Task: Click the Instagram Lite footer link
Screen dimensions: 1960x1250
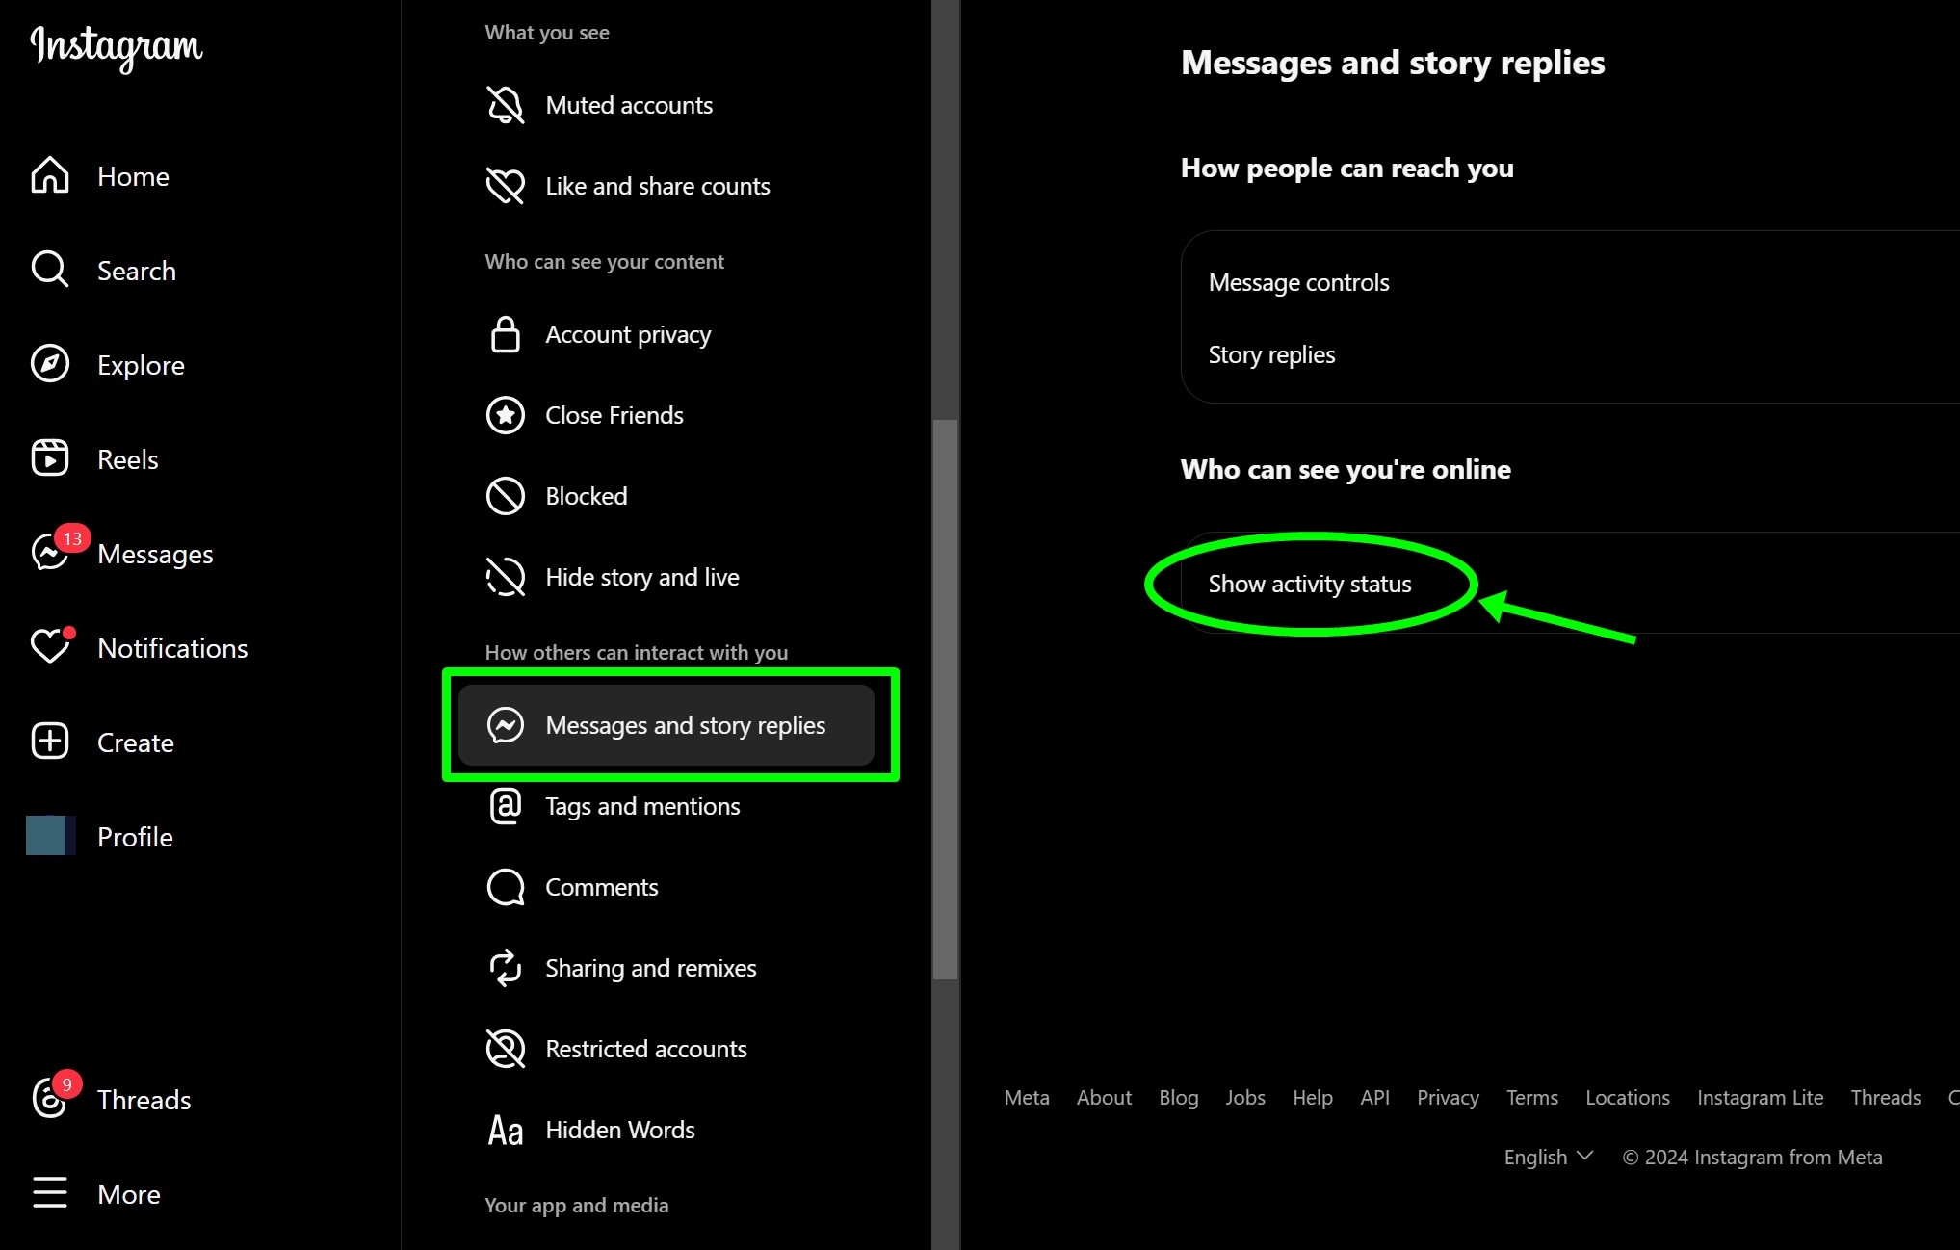Action: 1760,1098
